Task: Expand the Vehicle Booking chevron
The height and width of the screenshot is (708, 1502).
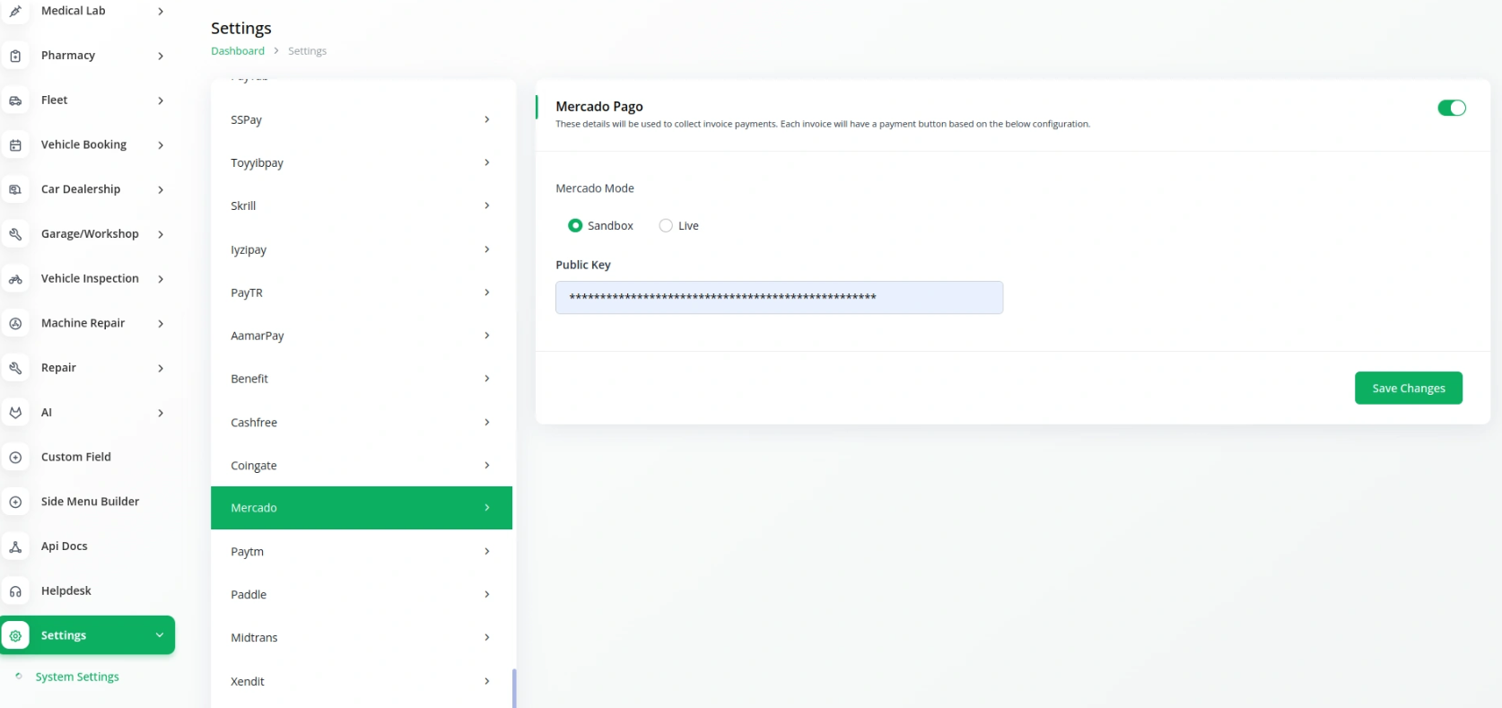Action: [x=161, y=144]
